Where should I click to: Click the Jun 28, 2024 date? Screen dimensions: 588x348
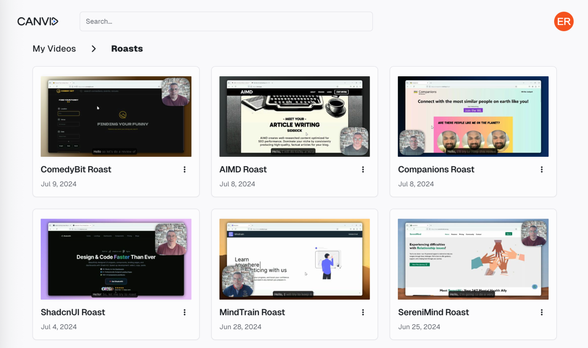point(240,327)
